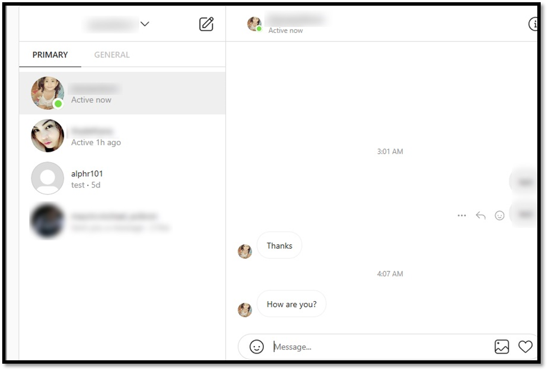Click the compose new message icon

(206, 24)
